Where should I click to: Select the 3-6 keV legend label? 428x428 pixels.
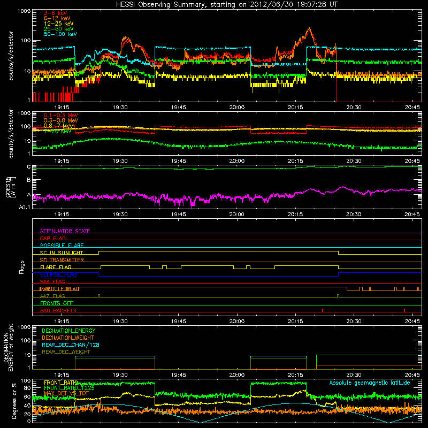(x=56, y=13)
